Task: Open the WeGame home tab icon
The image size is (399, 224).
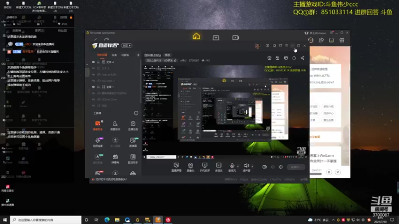Action: pyautogui.click(x=196, y=36)
